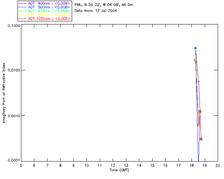
Task: Click the 'Data from: 17 Jul 2004' label
Action: point(96,10)
